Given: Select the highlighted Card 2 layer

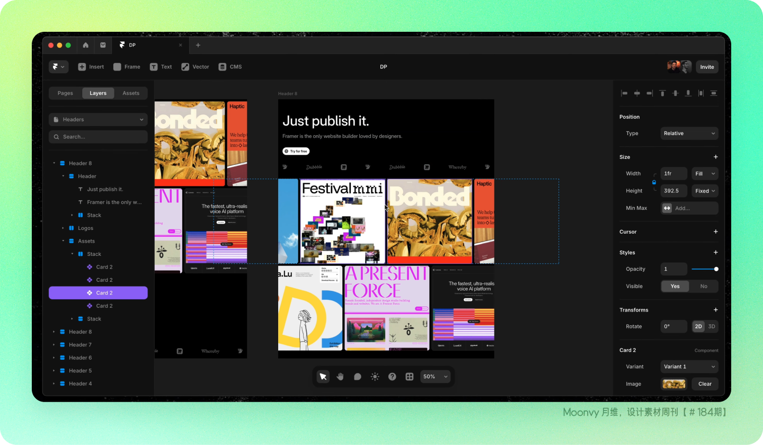Looking at the screenshot, I should tap(98, 293).
